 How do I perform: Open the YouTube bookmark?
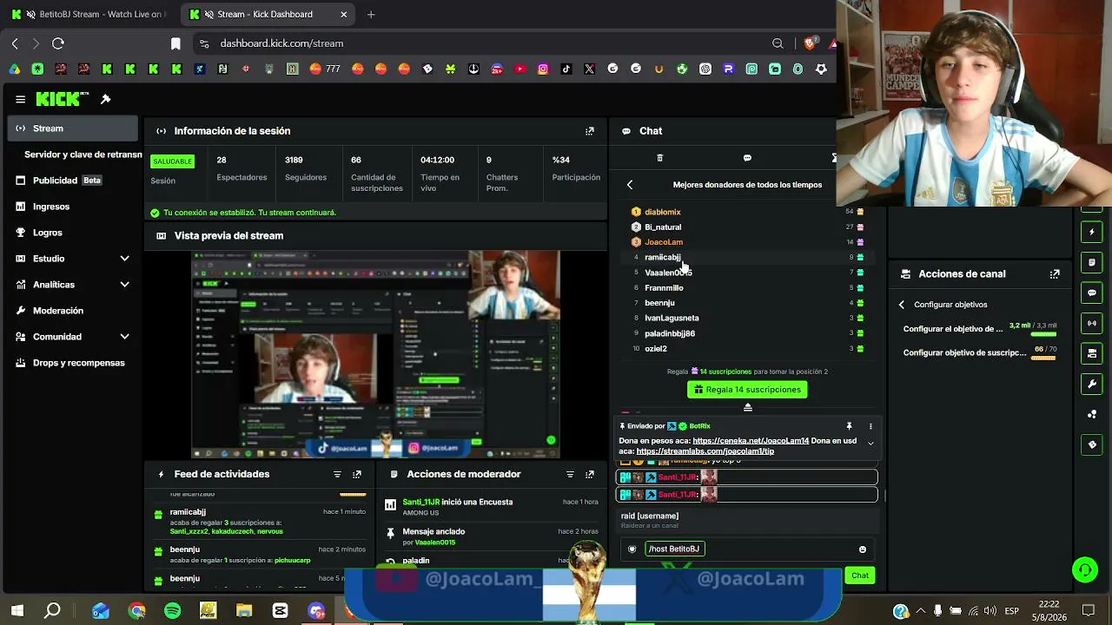tap(520, 69)
